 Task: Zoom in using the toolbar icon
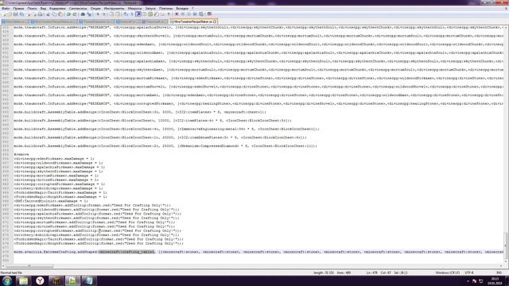[x=97, y=14]
